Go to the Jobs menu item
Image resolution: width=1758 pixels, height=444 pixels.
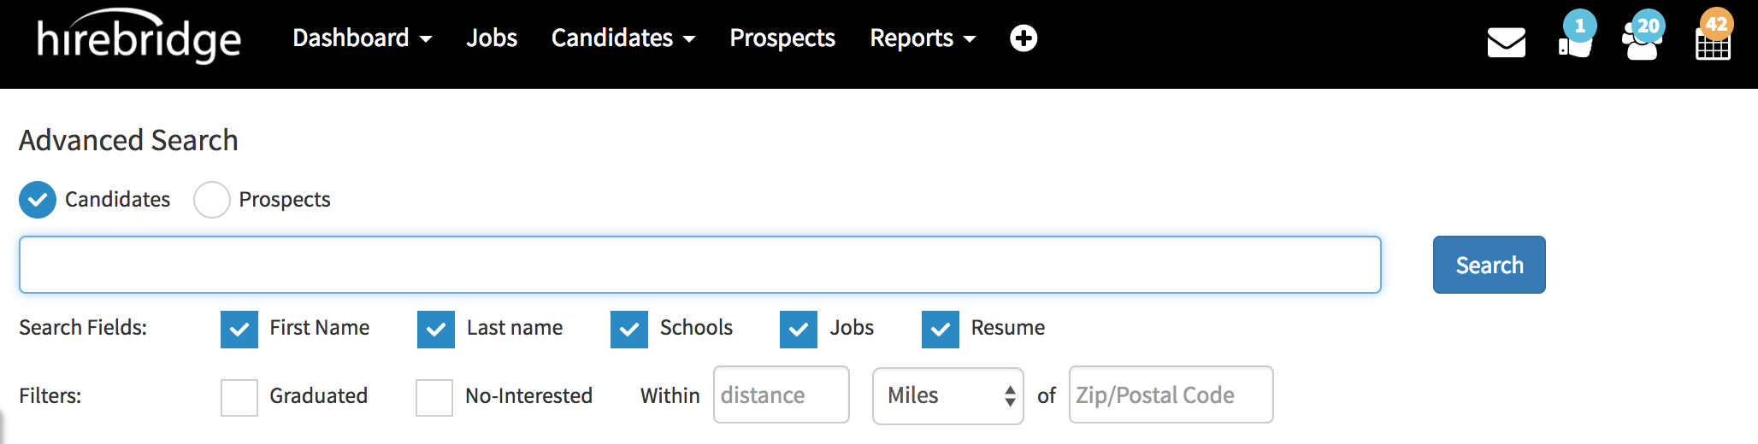[492, 38]
